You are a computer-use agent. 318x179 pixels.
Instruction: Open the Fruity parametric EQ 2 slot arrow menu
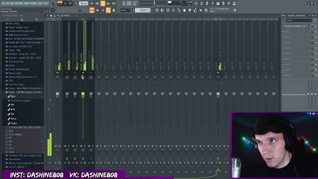pos(283,26)
